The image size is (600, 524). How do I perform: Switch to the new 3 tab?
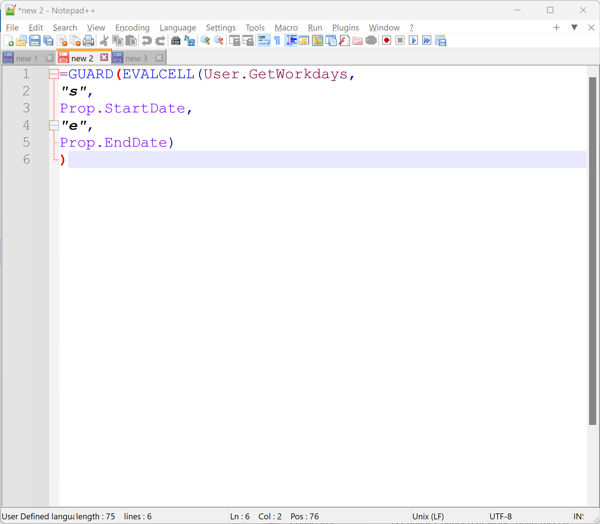coord(136,58)
